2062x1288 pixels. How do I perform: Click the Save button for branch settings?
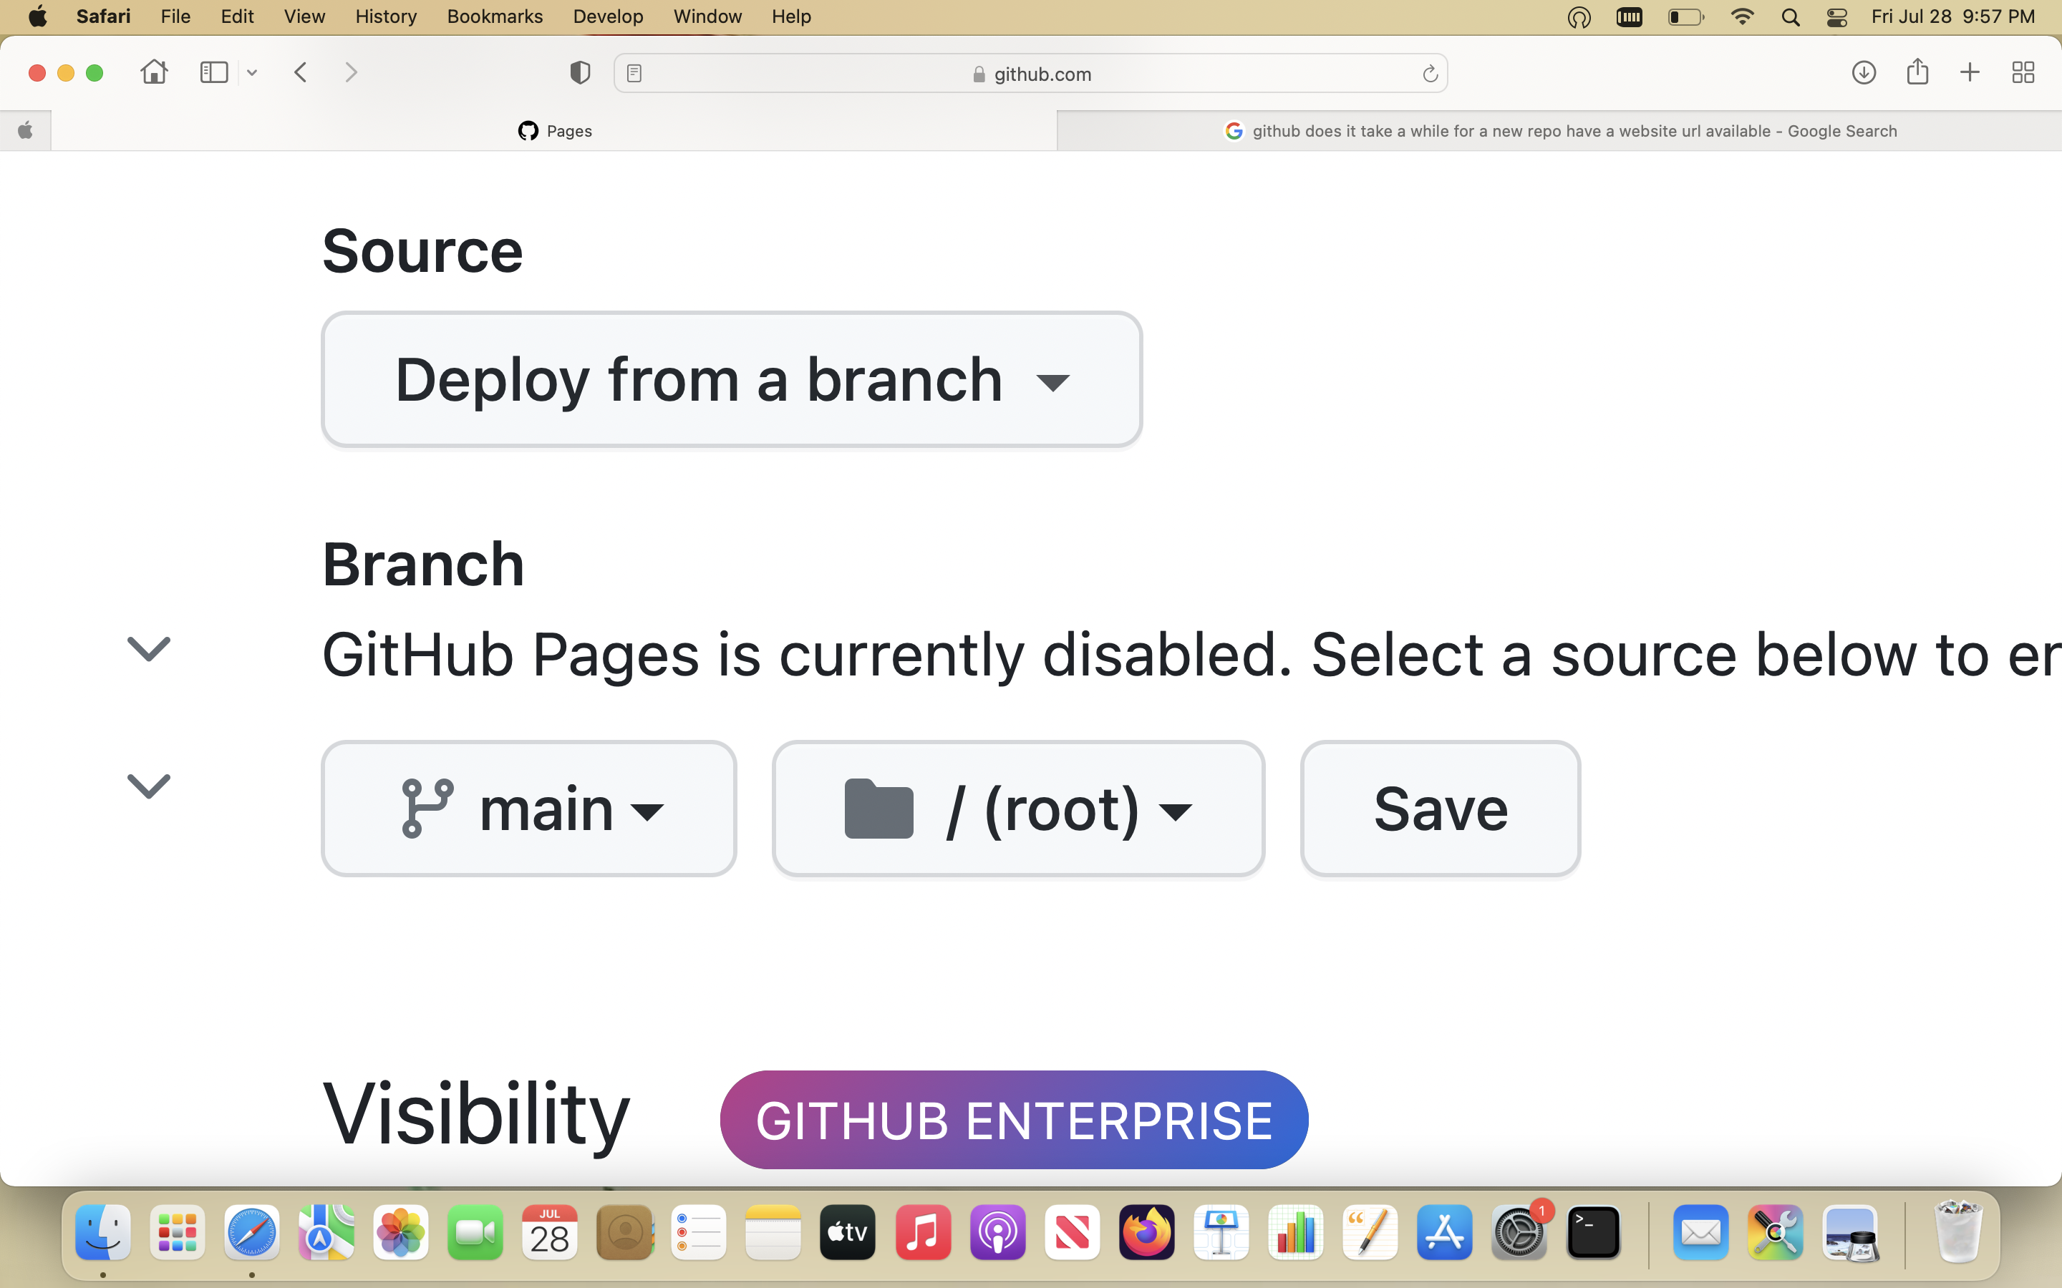(1440, 809)
